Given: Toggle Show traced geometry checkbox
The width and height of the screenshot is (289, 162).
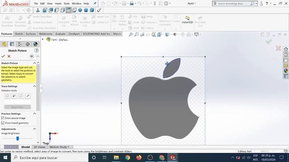Looking at the screenshot, I should coord(3,123).
